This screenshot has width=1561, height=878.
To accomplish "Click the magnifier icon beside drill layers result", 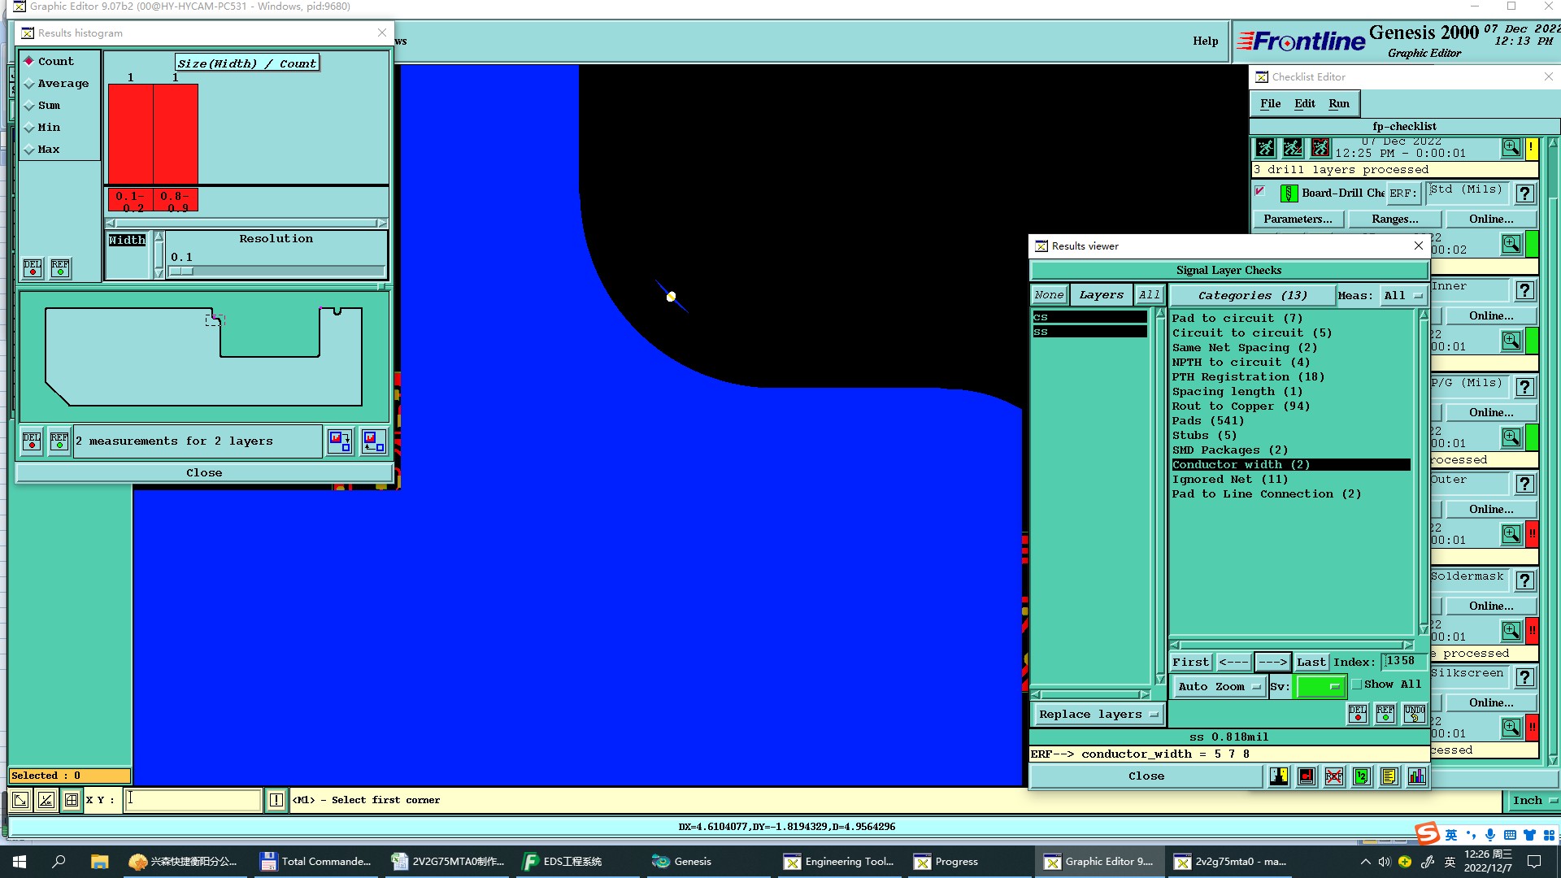I will point(1511,148).
